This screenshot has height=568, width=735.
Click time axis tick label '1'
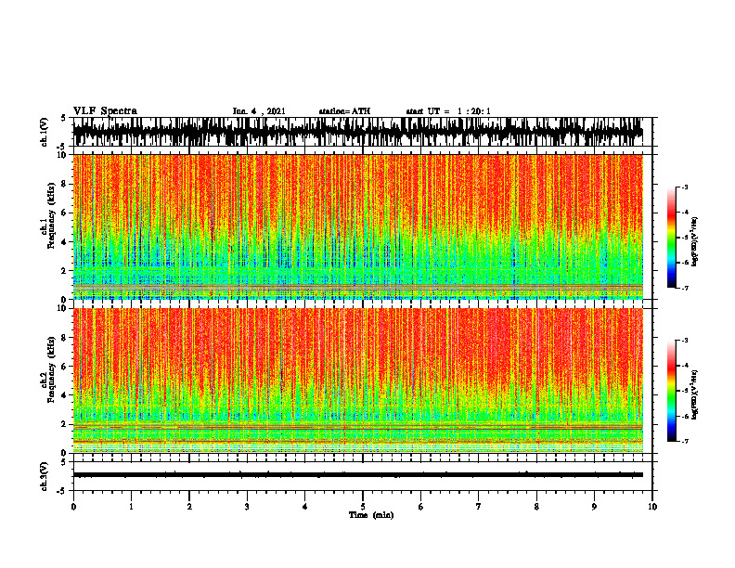(x=131, y=507)
